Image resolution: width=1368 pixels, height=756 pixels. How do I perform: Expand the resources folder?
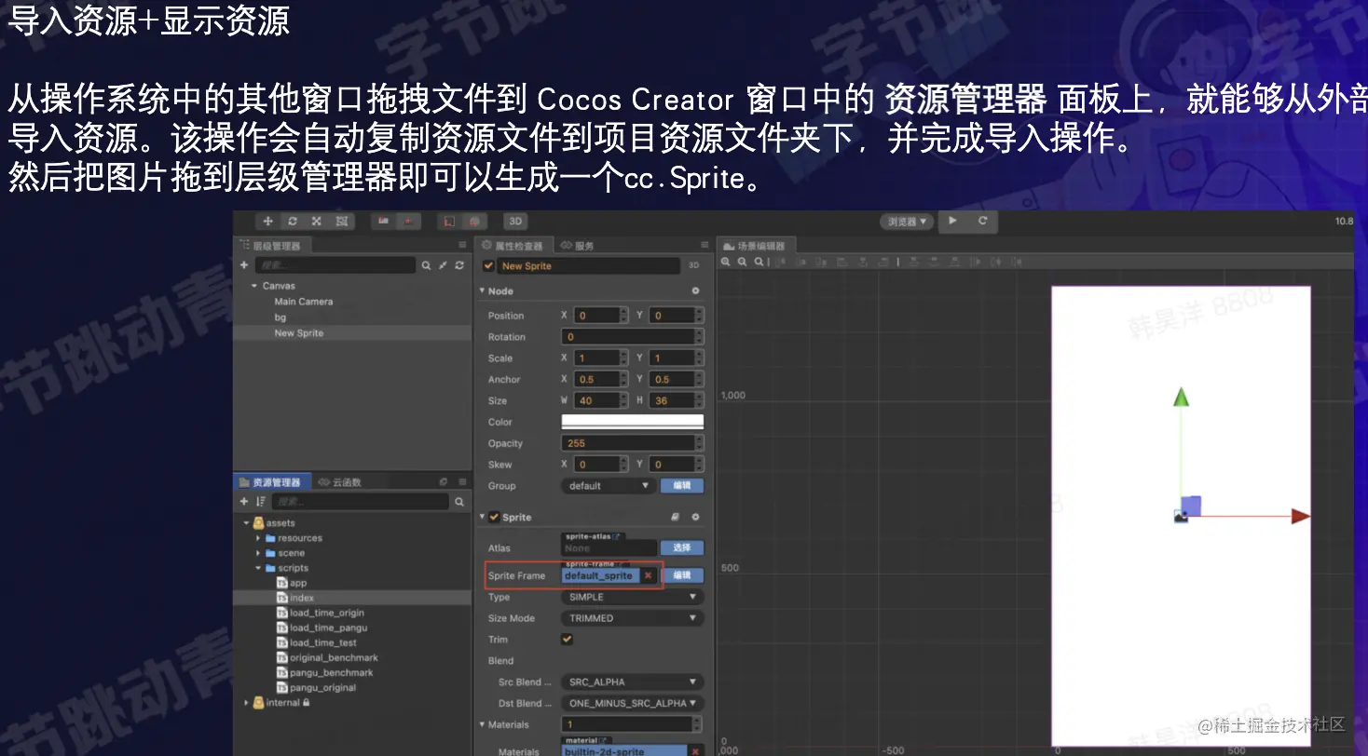tap(258, 538)
